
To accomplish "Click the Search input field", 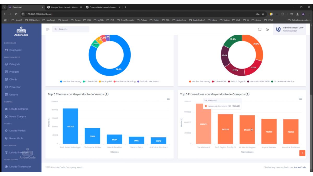I will point(71,29).
